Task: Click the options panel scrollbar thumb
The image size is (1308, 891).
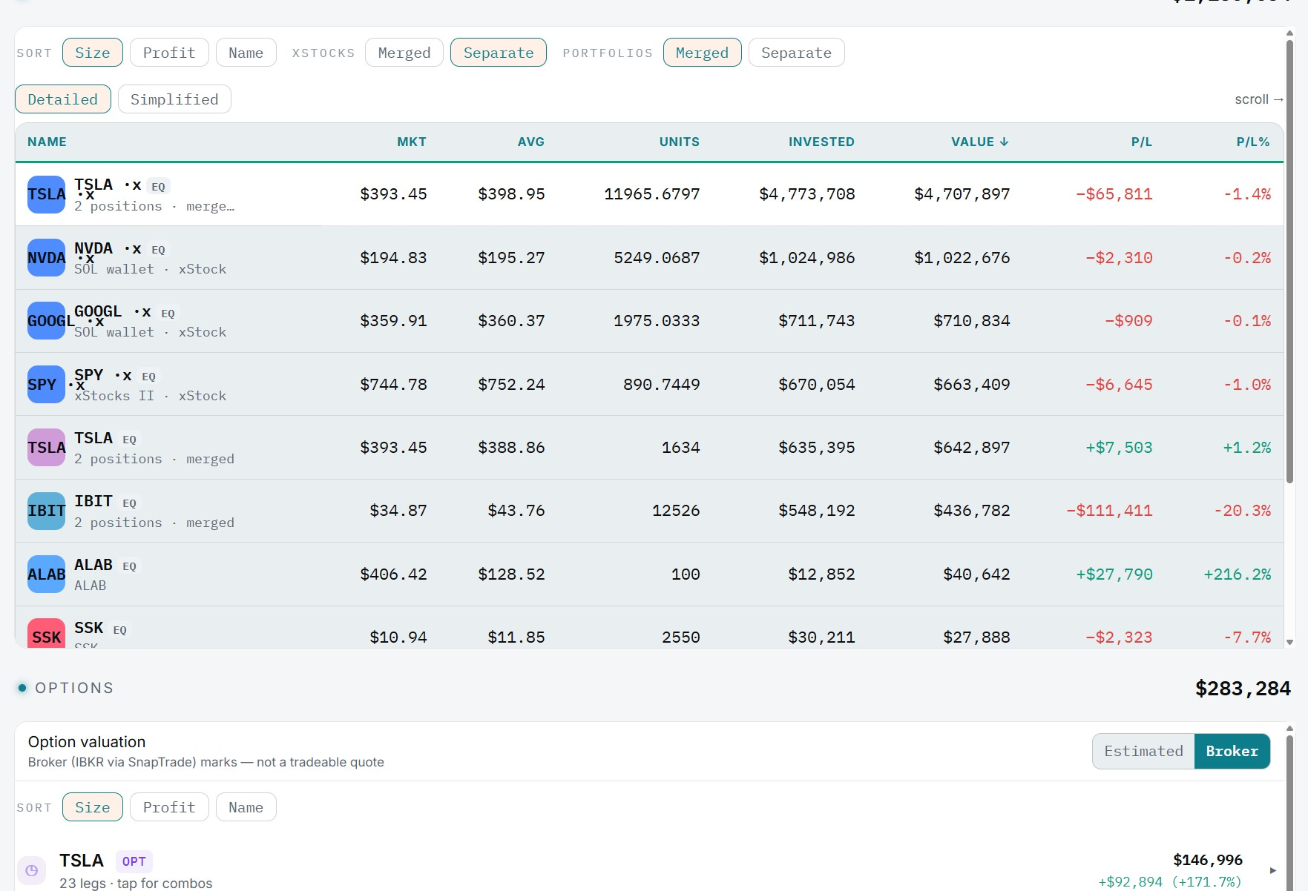Action: [1289, 812]
